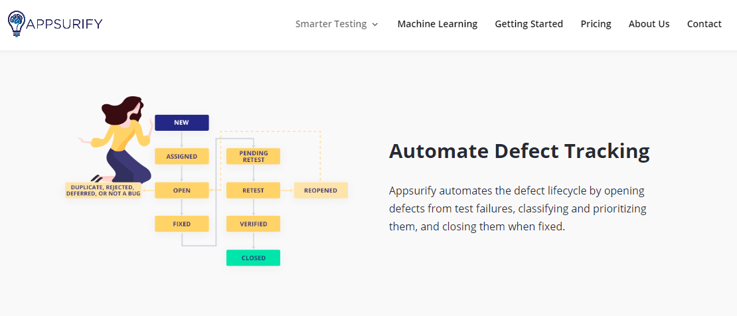Click the Appsurify wordmark in the header
This screenshot has width=737, height=316.
(x=64, y=23)
